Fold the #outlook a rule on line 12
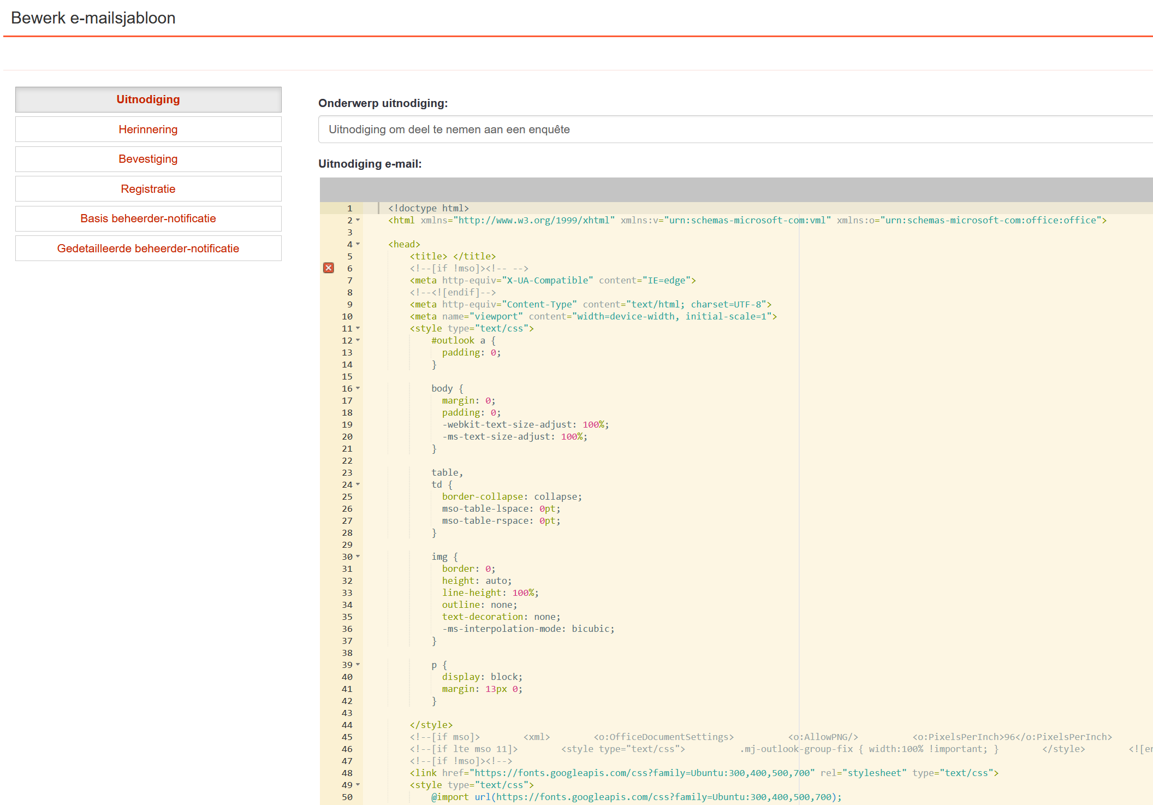 coord(358,340)
